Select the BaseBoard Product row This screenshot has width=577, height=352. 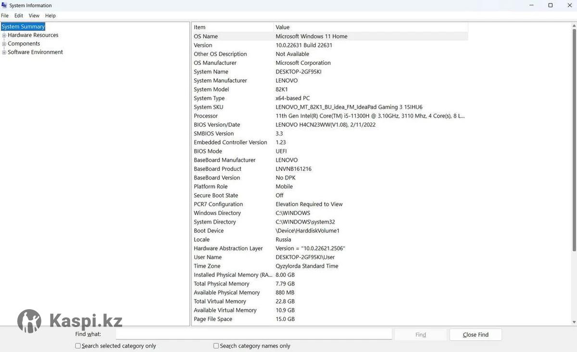[x=330, y=169]
